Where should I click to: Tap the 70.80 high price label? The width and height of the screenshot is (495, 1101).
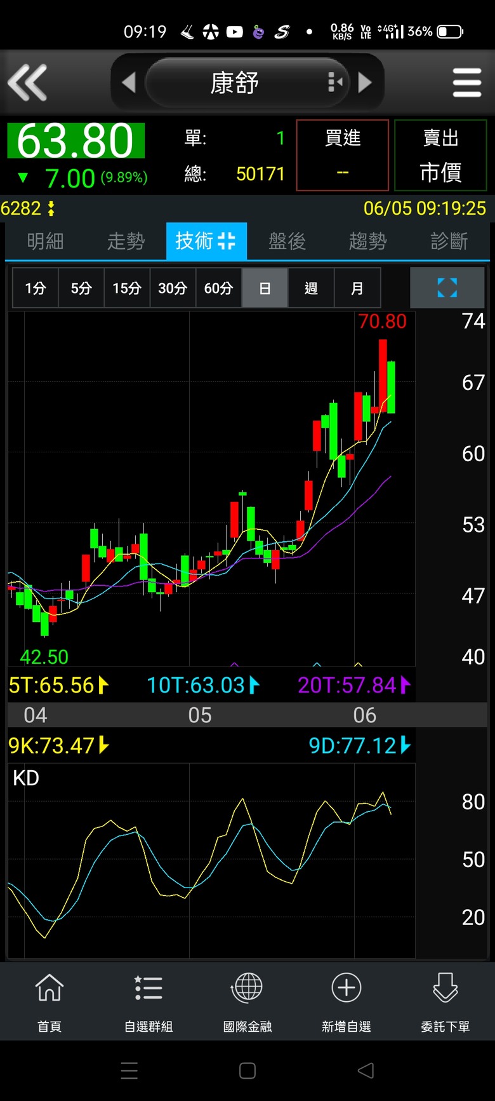382,321
